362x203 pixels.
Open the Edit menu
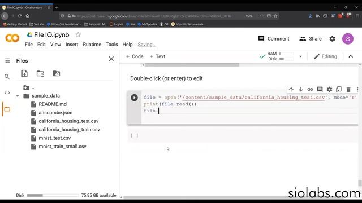41,45
